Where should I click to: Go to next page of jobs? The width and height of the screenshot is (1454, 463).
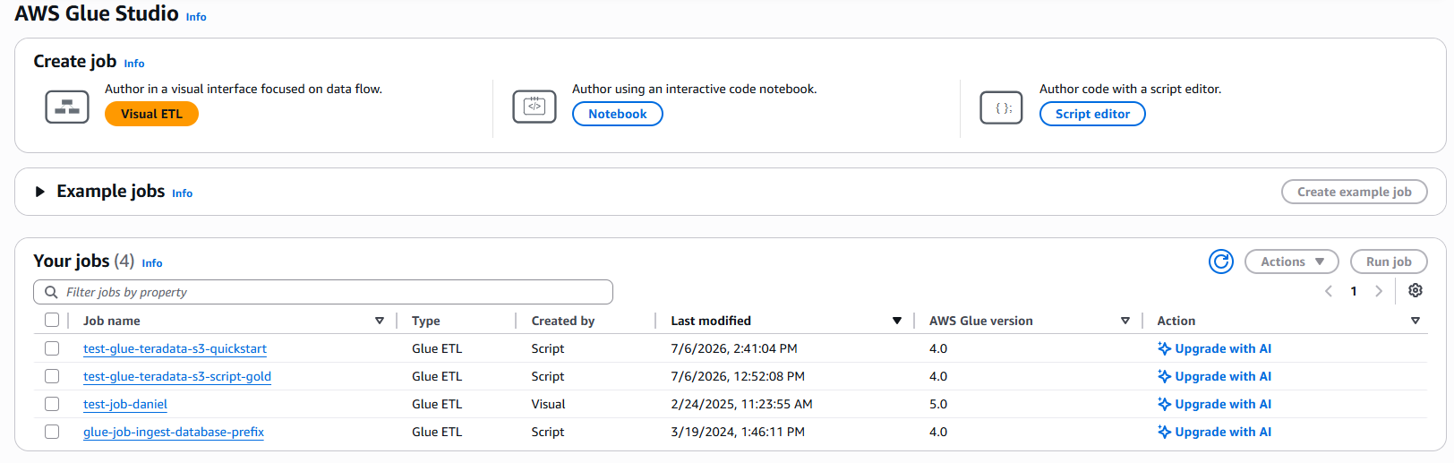[x=1379, y=291]
